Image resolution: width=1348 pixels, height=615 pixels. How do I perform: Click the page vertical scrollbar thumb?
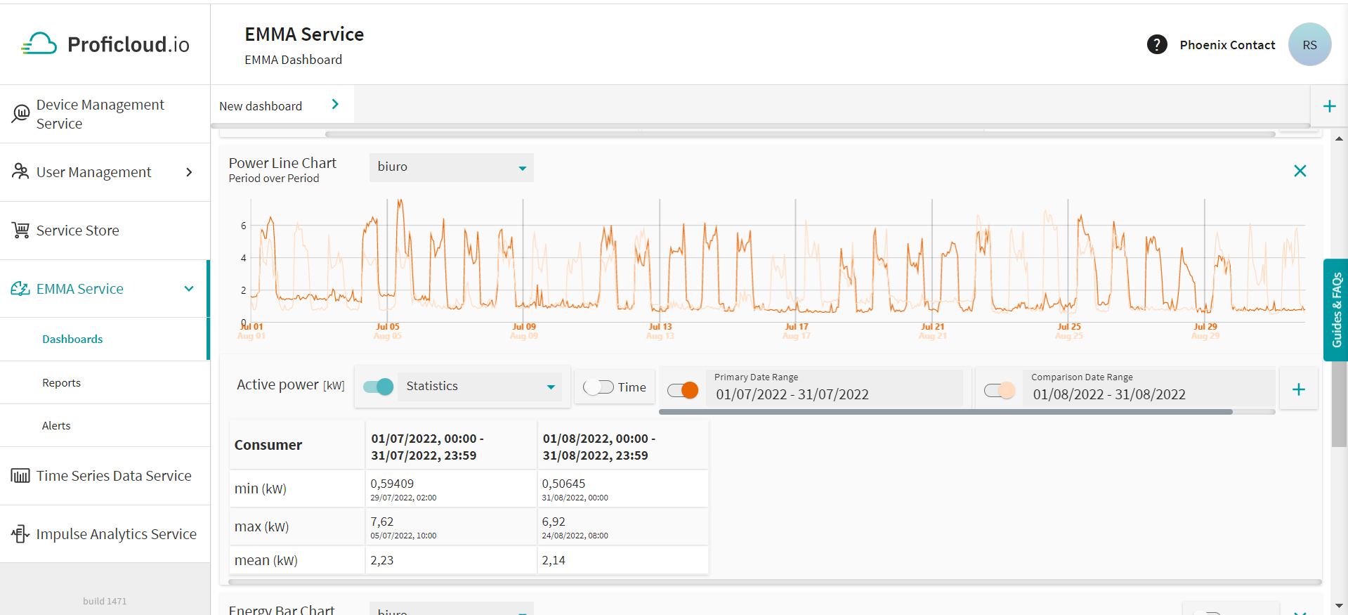[x=1339, y=404]
